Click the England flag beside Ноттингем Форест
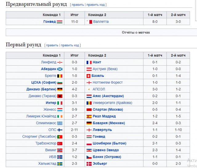Image resolution: width=197 pixels, height=168 pixels. click(89, 83)
